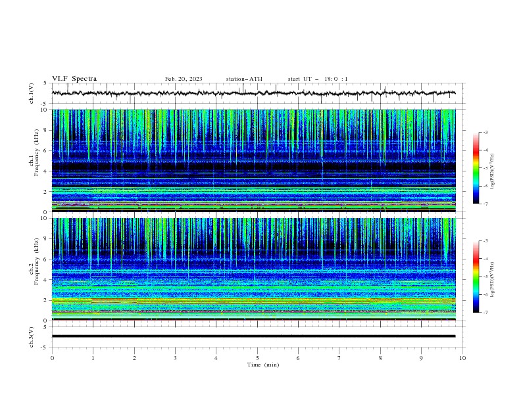
Task: Click the ch.1 voltage waveform trace
Action: (253, 93)
